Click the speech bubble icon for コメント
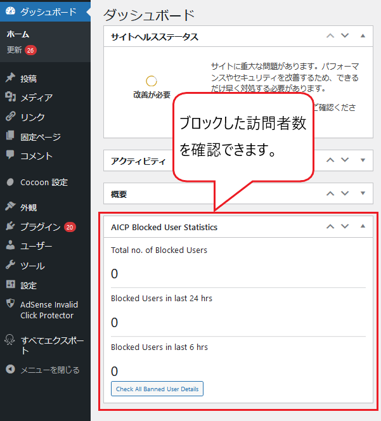The height and width of the screenshot is (421, 381). [x=10, y=155]
